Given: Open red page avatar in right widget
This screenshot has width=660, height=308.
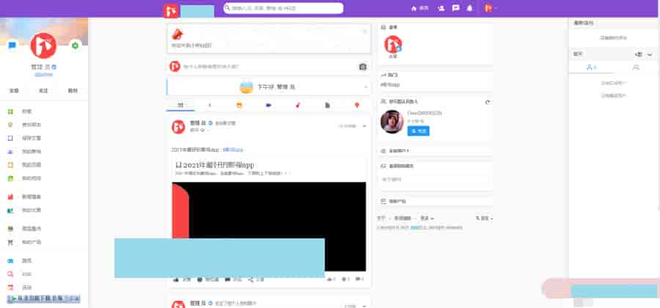Looking at the screenshot, I should tap(393, 44).
